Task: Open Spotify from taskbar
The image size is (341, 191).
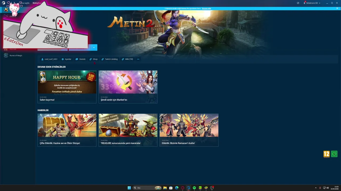Action: [194, 188]
